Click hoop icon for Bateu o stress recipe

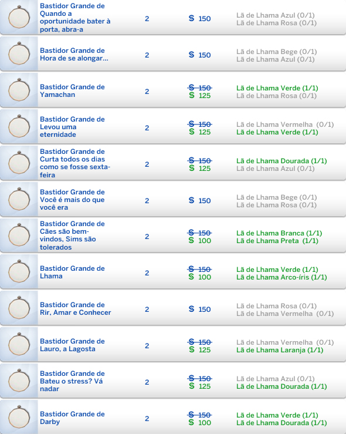tap(19, 381)
